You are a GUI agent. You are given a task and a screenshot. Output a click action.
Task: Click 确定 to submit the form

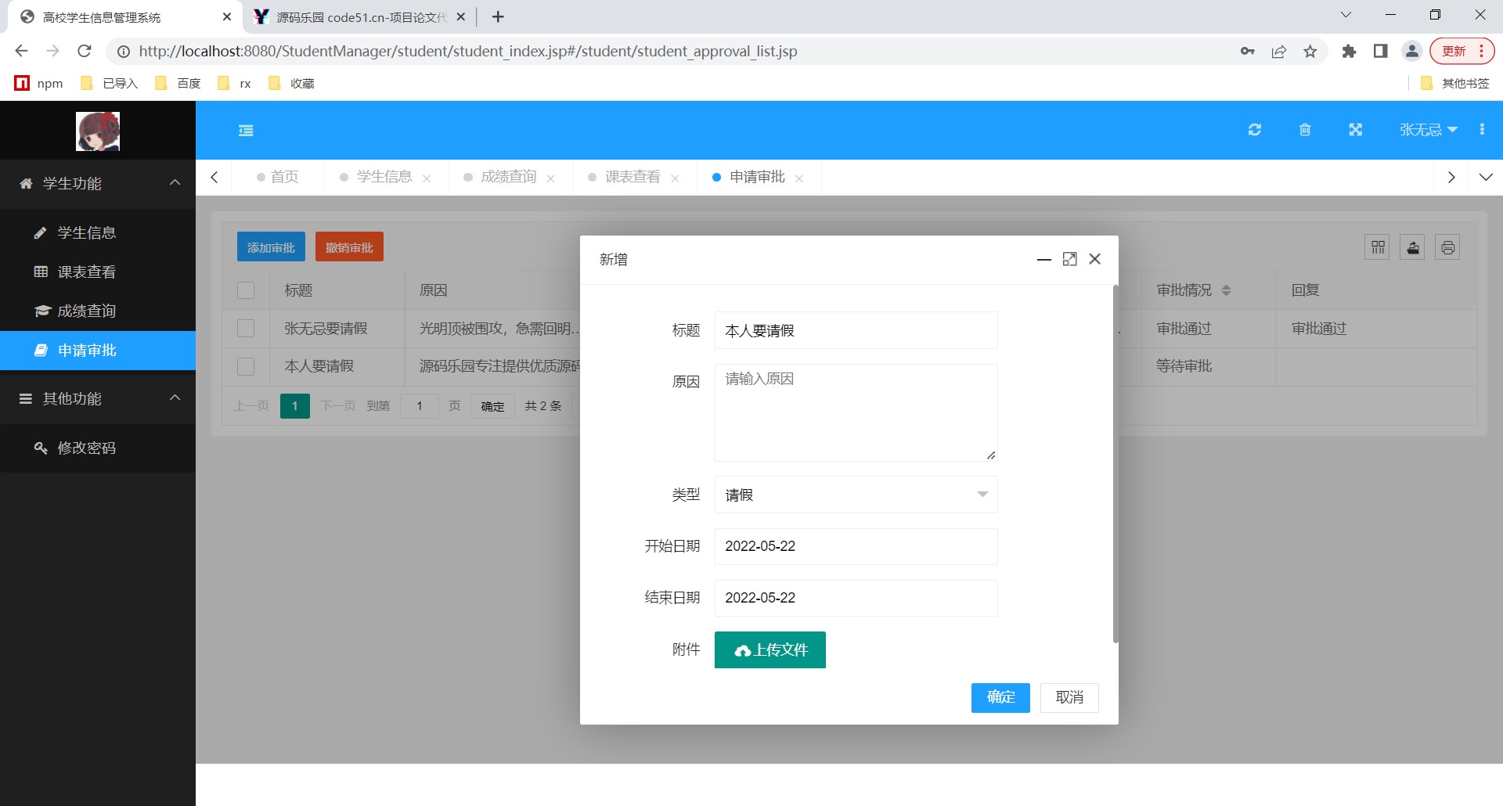pyautogui.click(x=1000, y=697)
